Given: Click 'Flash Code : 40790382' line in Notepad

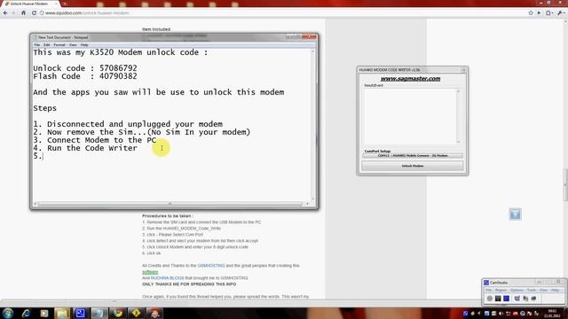Looking at the screenshot, I should click(85, 76).
